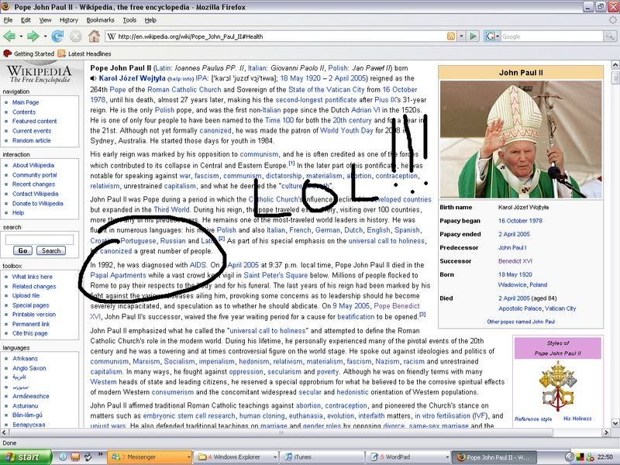Open the View menu
This screenshot has height=465, width=620.
tap(45, 20)
